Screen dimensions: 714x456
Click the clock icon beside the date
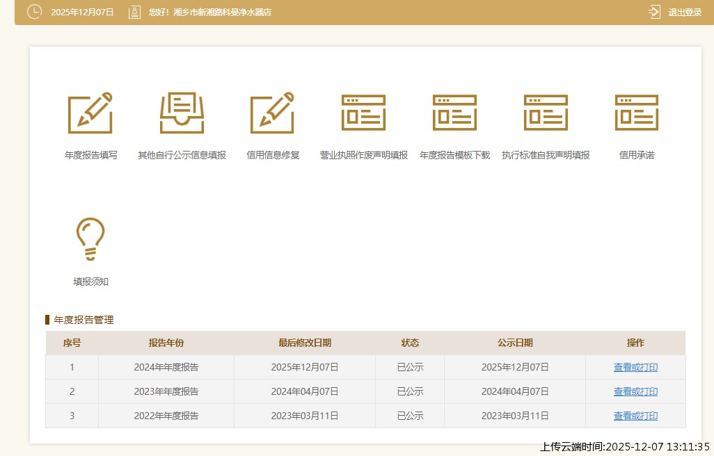35,12
